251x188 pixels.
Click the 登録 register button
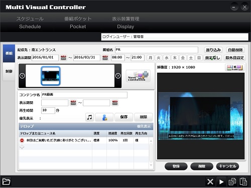pos(176,166)
